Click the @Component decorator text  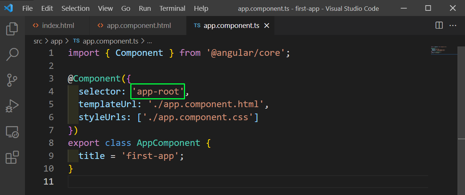pos(94,79)
